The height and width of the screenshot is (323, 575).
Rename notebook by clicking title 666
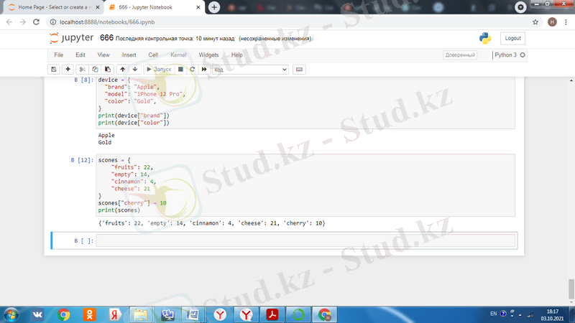click(x=106, y=38)
